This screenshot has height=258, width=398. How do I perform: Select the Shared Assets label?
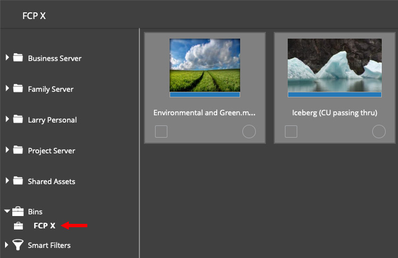pos(51,181)
